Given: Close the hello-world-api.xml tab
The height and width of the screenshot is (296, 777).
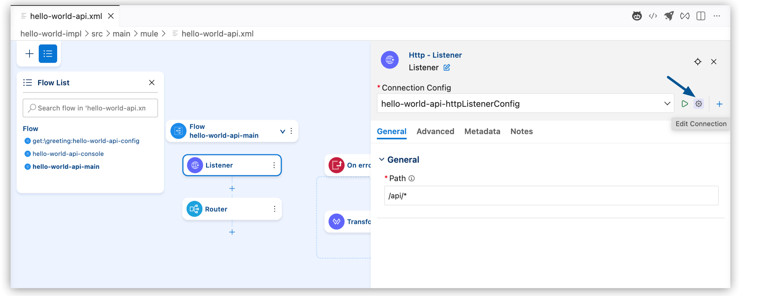Looking at the screenshot, I should pos(111,16).
